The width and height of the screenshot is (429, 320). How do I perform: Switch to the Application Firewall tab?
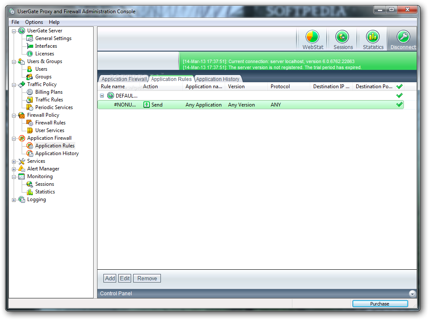coord(124,79)
